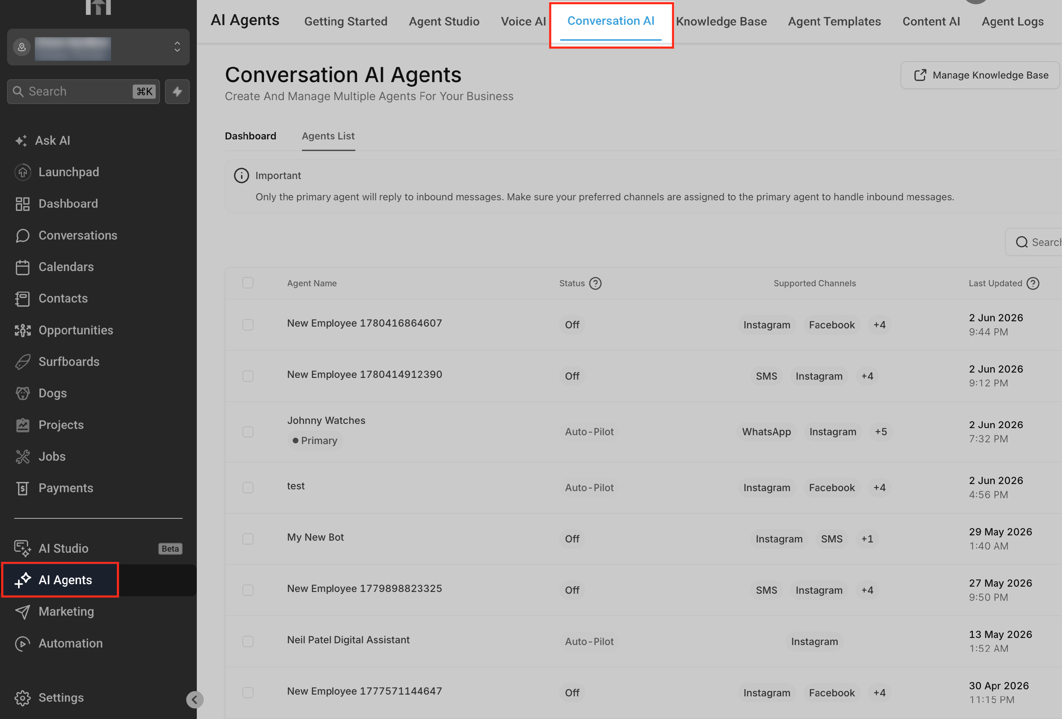Open the Neil Patel Digital Assistant agent

pyautogui.click(x=348, y=639)
